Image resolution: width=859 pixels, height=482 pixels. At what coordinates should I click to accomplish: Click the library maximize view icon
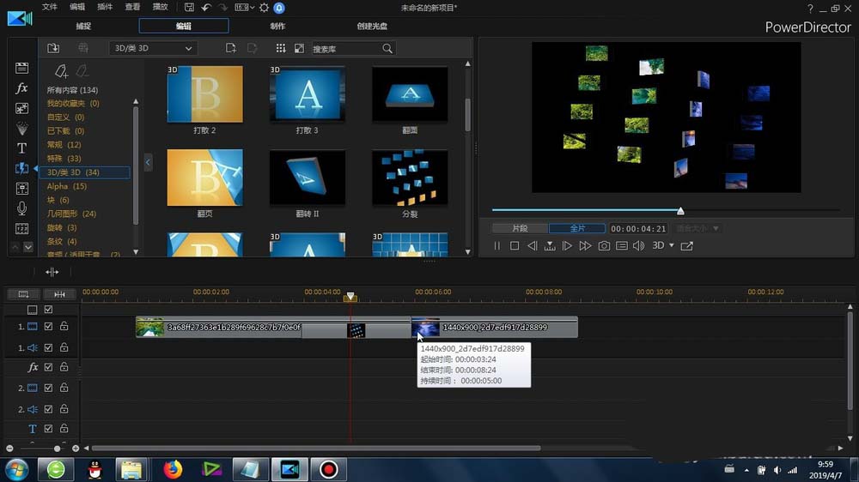point(299,48)
